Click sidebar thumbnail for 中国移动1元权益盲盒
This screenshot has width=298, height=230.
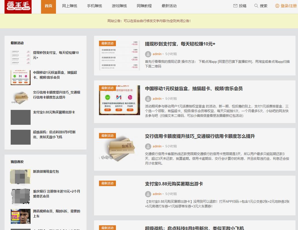tap(20, 78)
